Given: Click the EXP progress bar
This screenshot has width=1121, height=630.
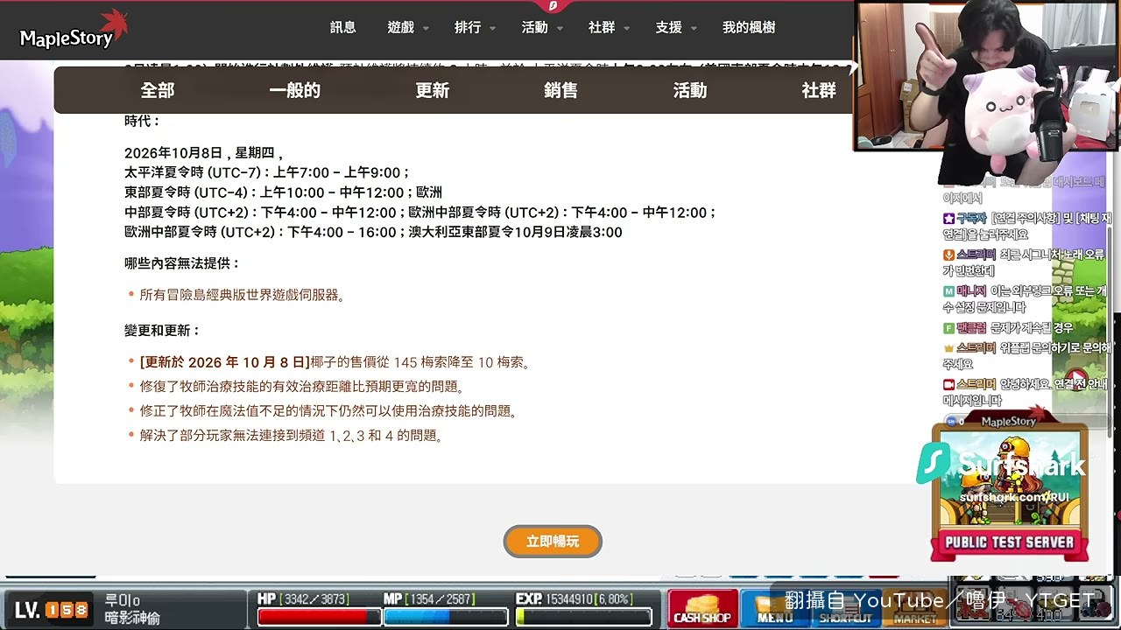Looking at the screenshot, I should (x=584, y=617).
